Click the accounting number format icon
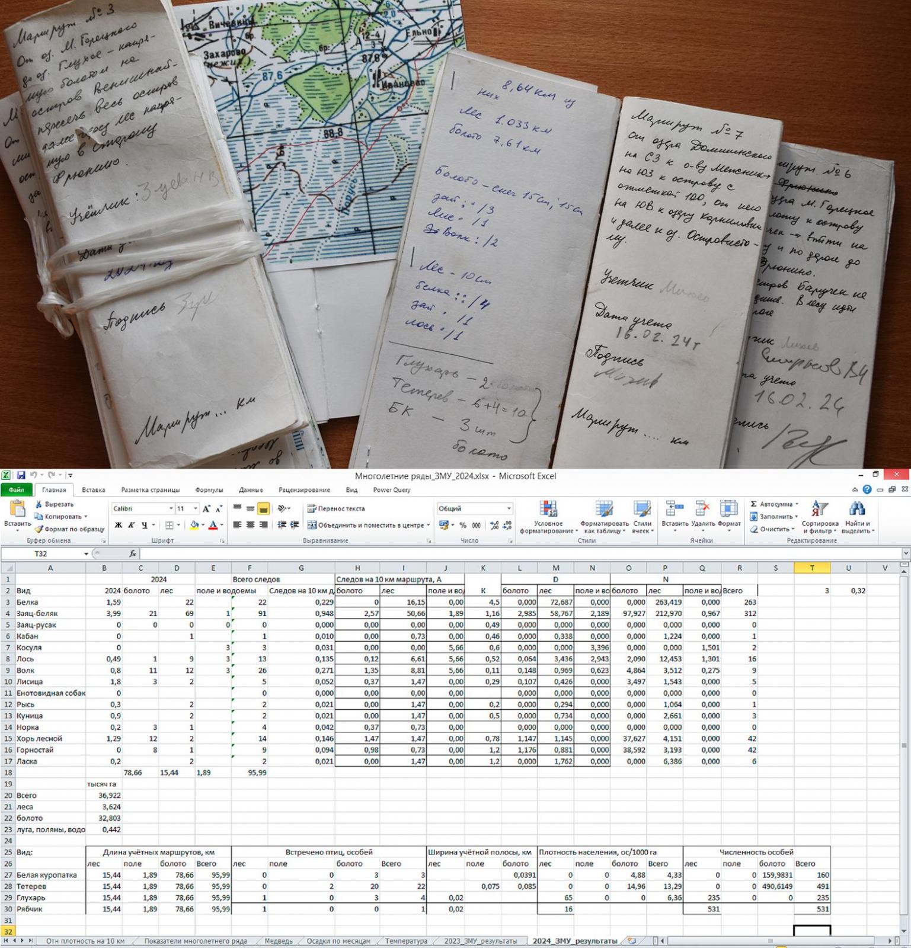 (x=444, y=526)
